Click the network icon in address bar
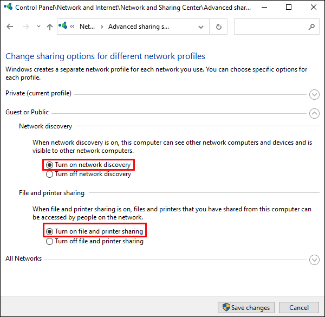325x317 pixels. [63, 25]
